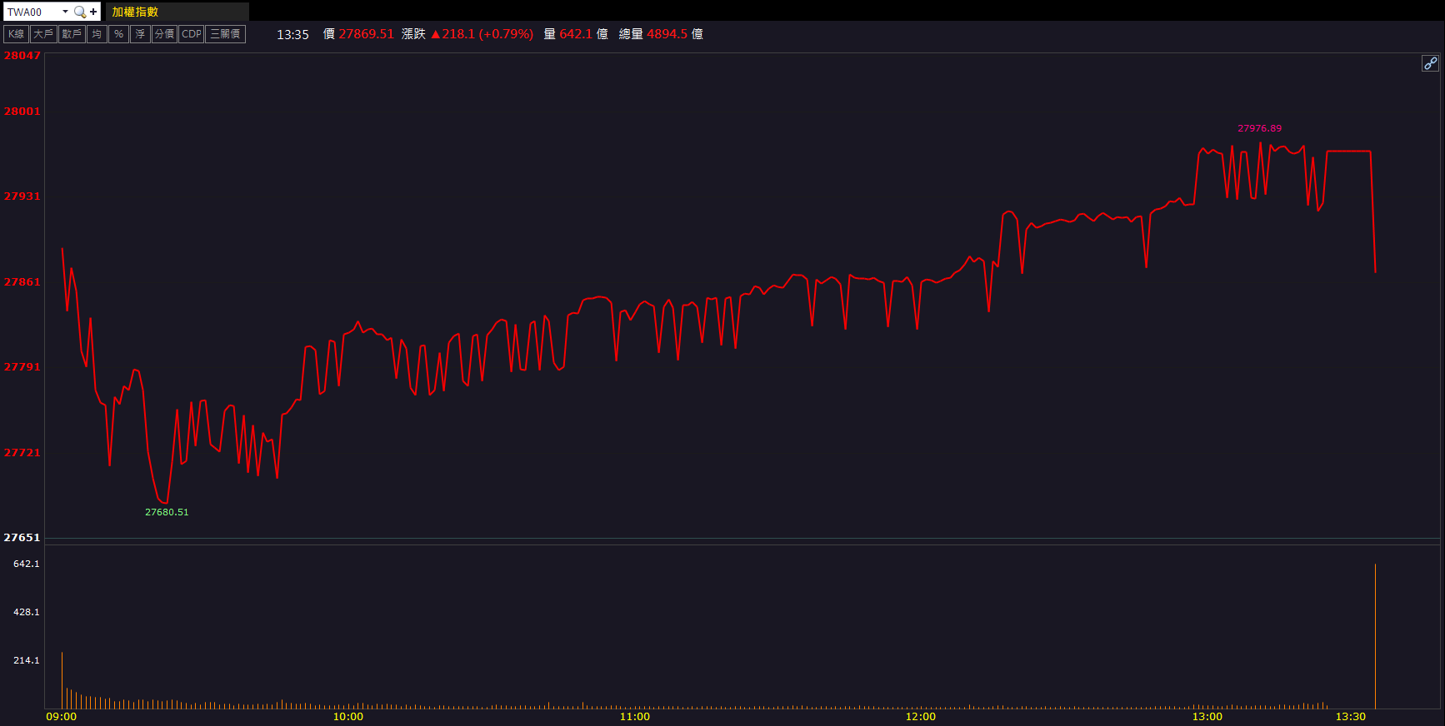Toggle the 均 average line button

click(x=97, y=34)
